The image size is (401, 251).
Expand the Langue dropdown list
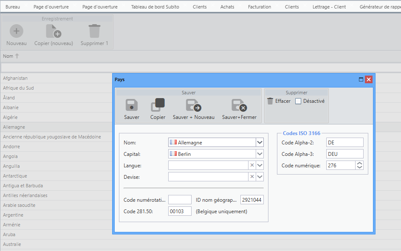point(260,165)
